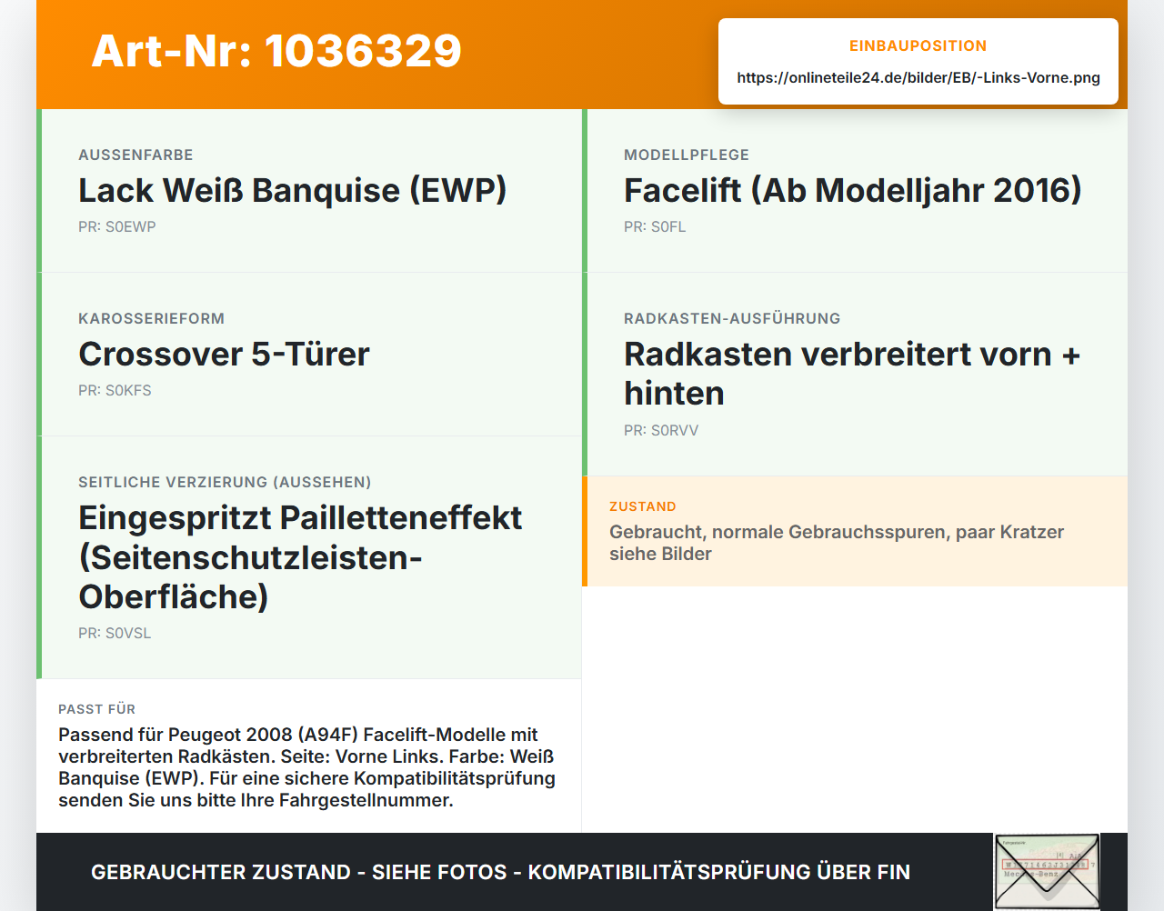Select the PR: S0VSL code
The height and width of the screenshot is (911, 1164).
pos(115,633)
